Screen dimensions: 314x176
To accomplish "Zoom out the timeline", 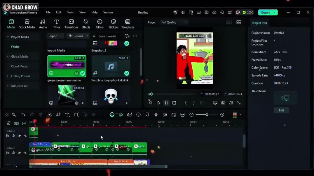I will click(191, 115).
